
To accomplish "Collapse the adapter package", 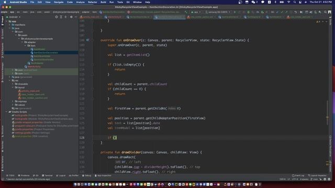I will [22, 42].
